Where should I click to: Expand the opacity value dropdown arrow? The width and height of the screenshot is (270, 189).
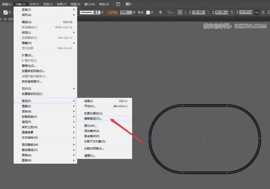click(134, 12)
